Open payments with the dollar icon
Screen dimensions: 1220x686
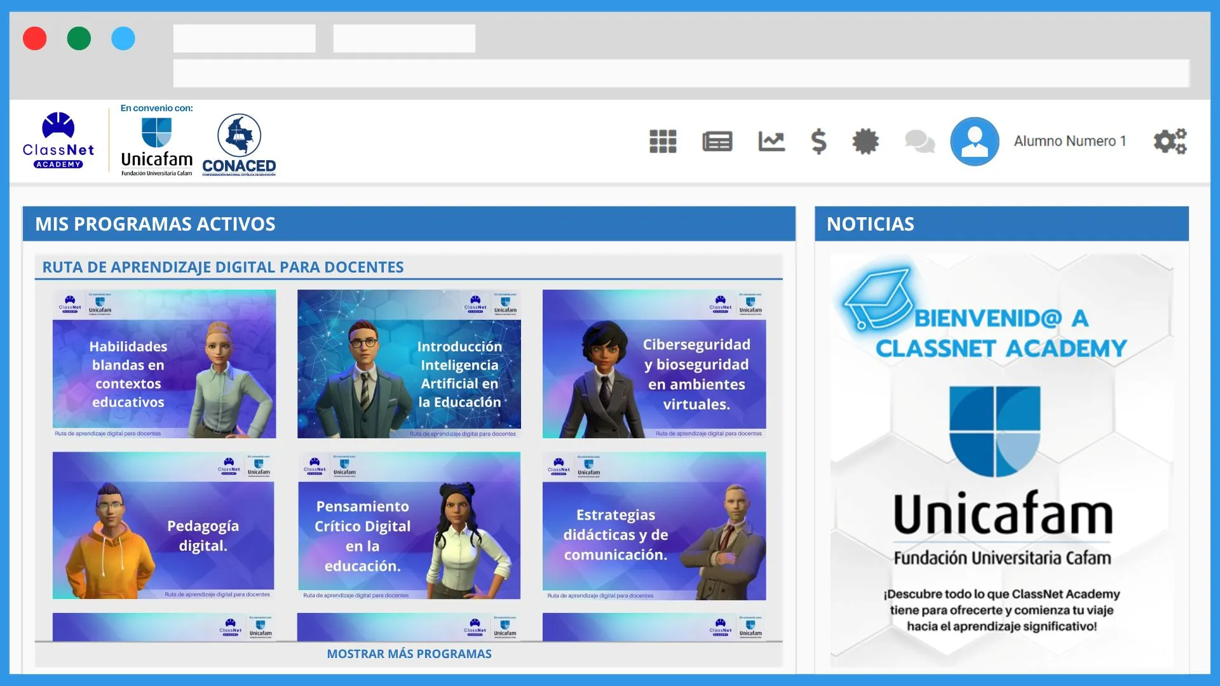click(818, 141)
